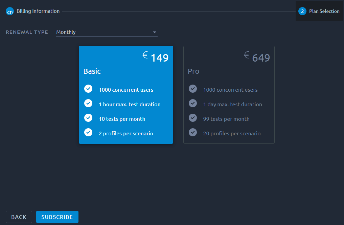Image resolution: width=344 pixels, height=225 pixels.
Task: Click the Back button
Action: (x=19, y=217)
